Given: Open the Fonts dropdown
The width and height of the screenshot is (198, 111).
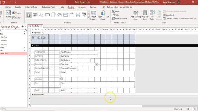Looking at the screenshot, I should [x=17, y=18].
